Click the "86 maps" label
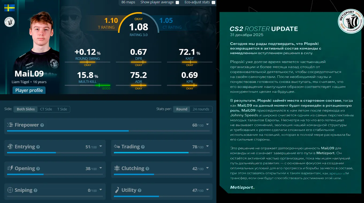Viewport: 364px width, 203px height. (x=128, y=2)
